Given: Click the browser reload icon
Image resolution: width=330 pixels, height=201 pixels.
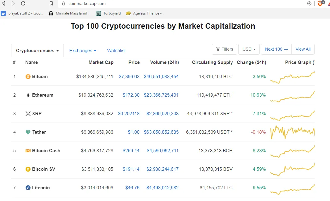Looking at the screenshot, I should pos(23,3).
